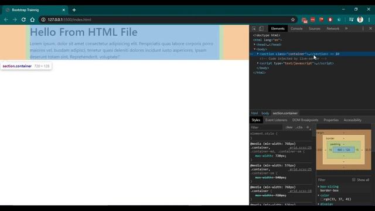This screenshot has height=211, width=375.
Task: Click section.container in the breadcrumb bar
Action: coord(285,113)
